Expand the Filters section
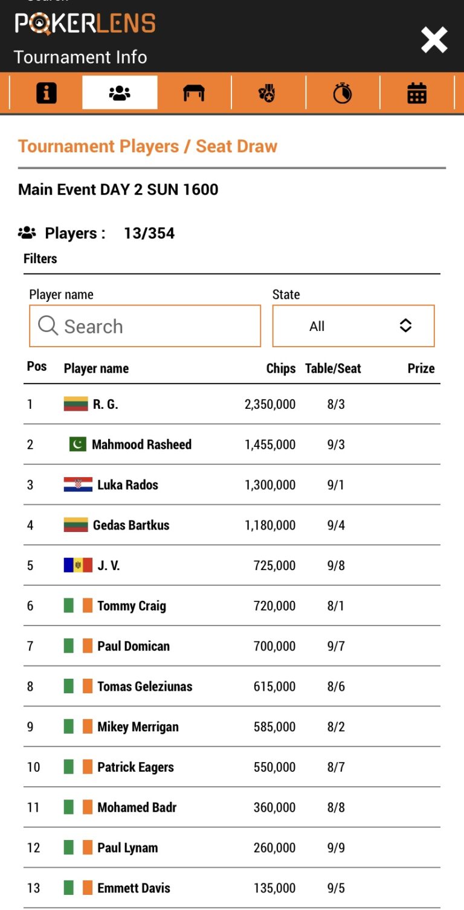Screen dimensions: 464x910 [40, 258]
